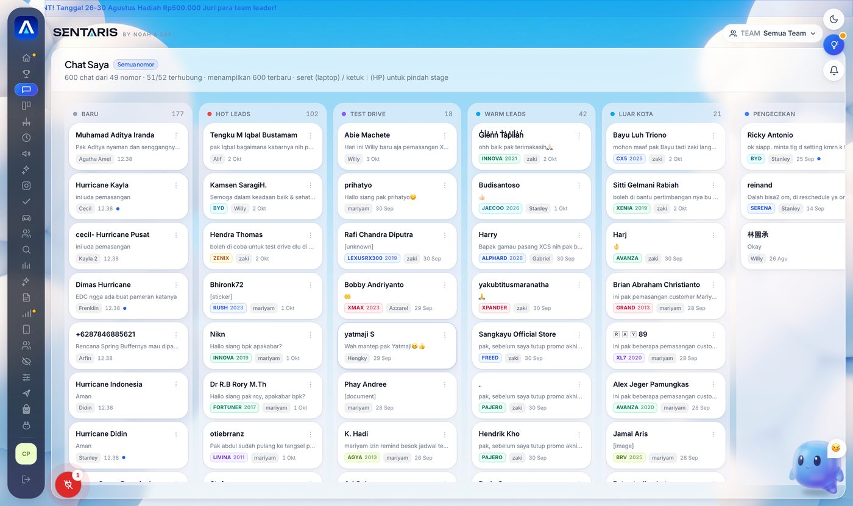Open the Sangkayu Official Store chat card
This screenshot has height=506, width=853.
[x=531, y=345]
